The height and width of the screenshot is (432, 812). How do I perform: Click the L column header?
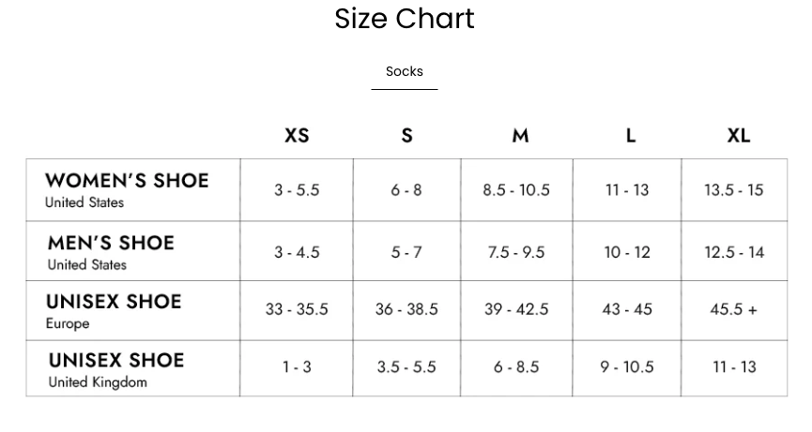630,136
